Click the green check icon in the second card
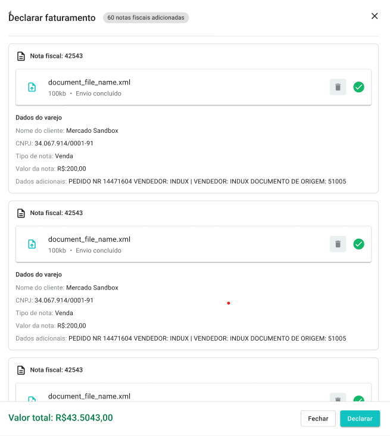The width and height of the screenshot is (390, 436). 358,244
